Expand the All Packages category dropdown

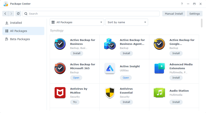(x=77, y=22)
